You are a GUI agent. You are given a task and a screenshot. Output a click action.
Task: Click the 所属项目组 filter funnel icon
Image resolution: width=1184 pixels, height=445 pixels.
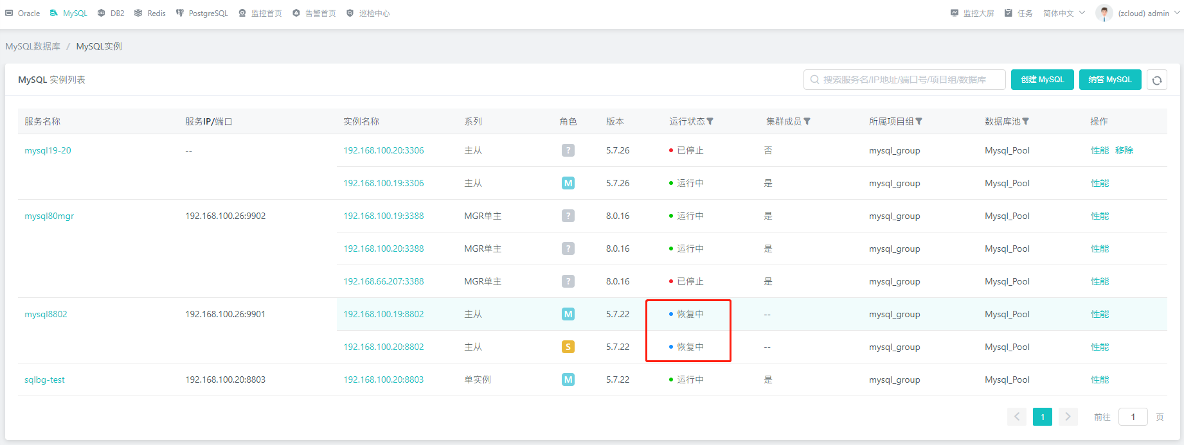(x=919, y=121)
